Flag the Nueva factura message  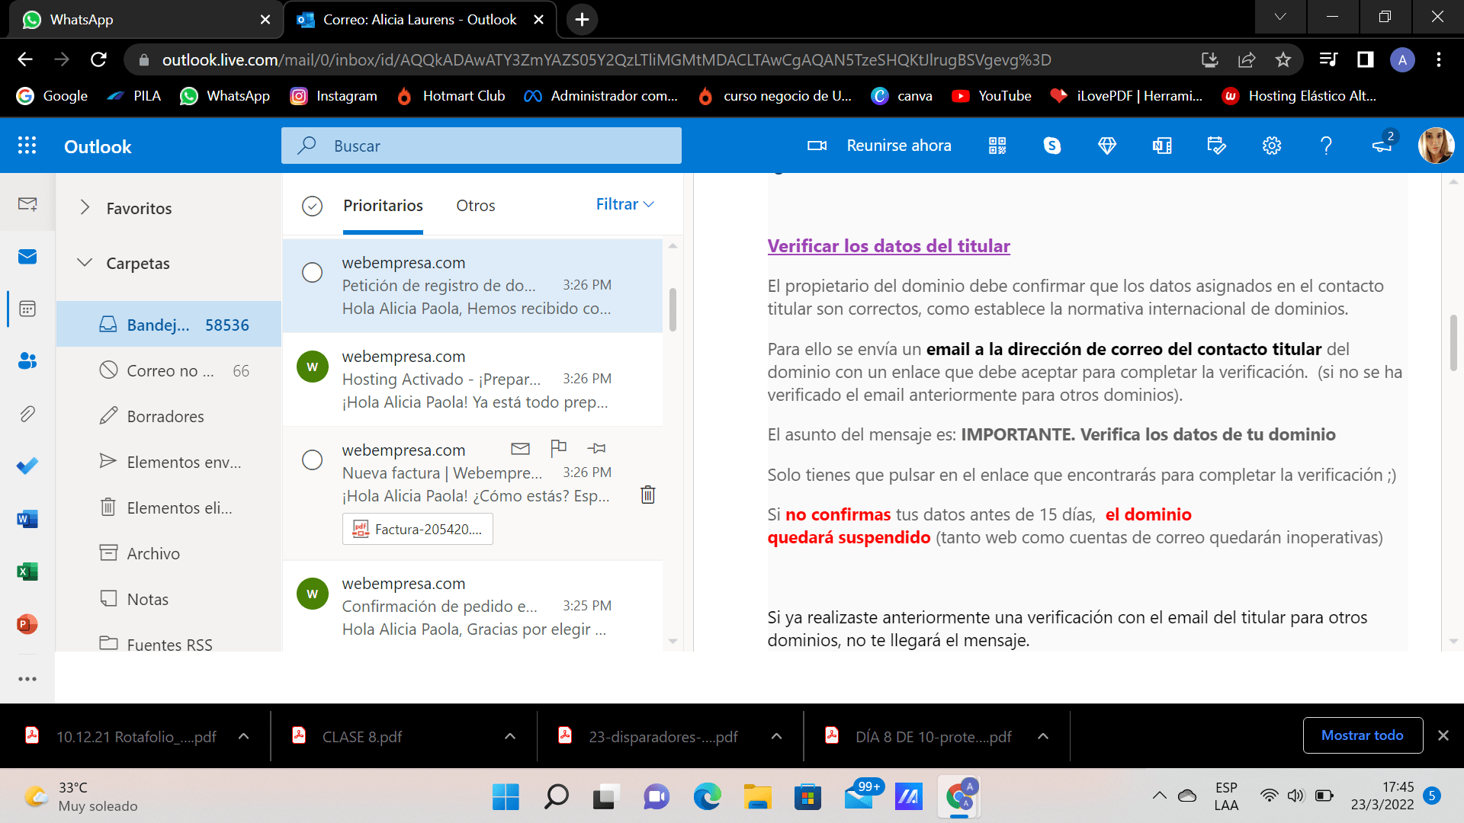pos(558,448)
